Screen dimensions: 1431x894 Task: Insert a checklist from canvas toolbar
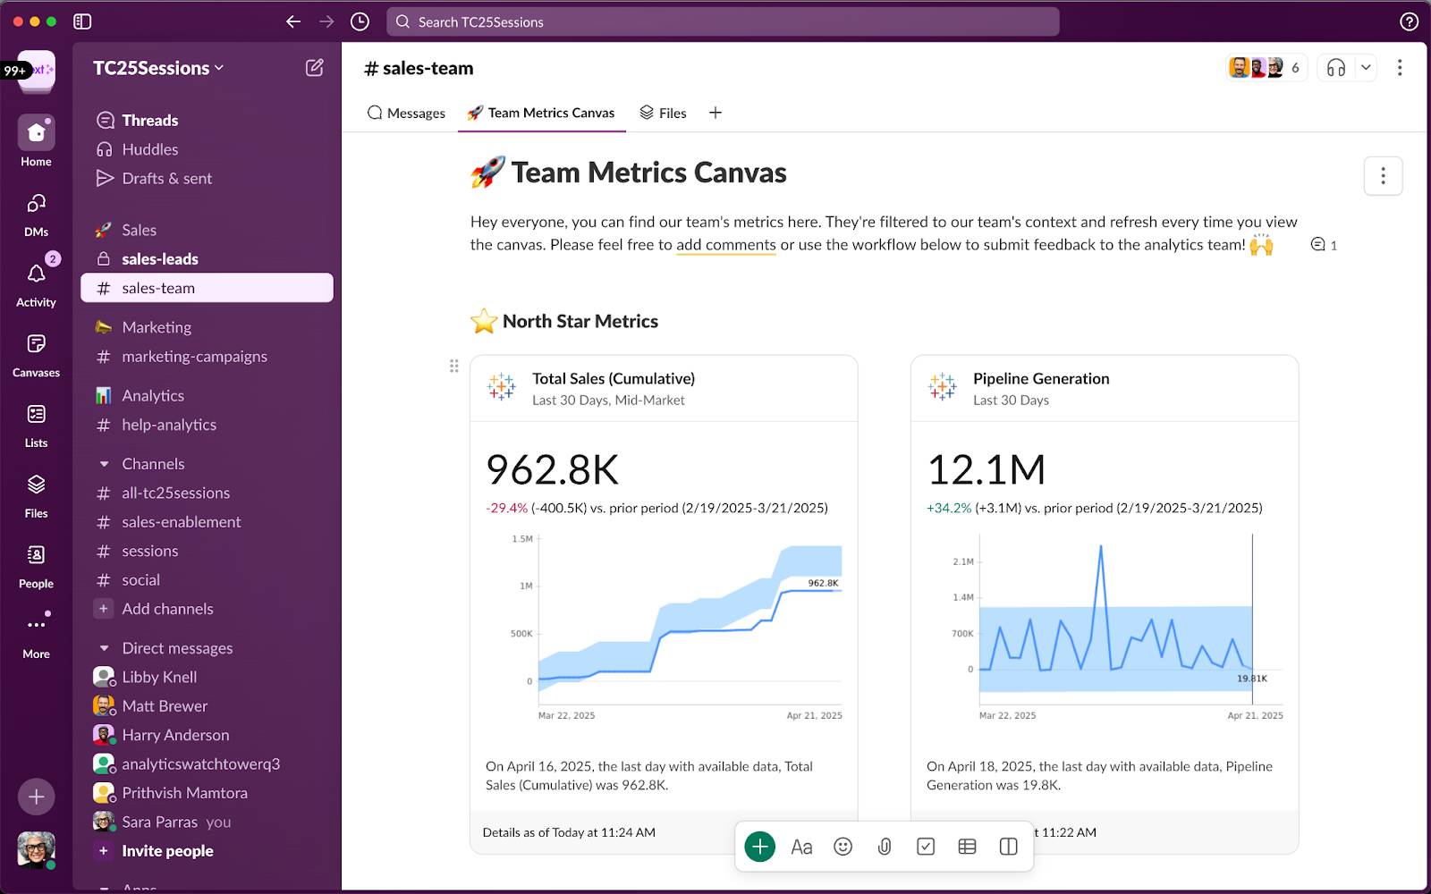point(926,847)
